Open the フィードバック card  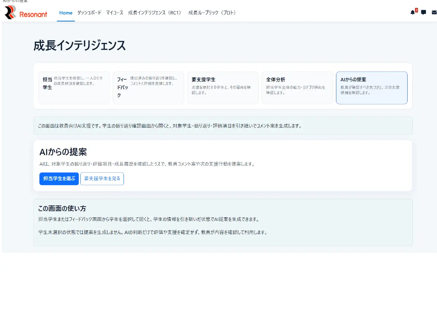pos(148,88)
